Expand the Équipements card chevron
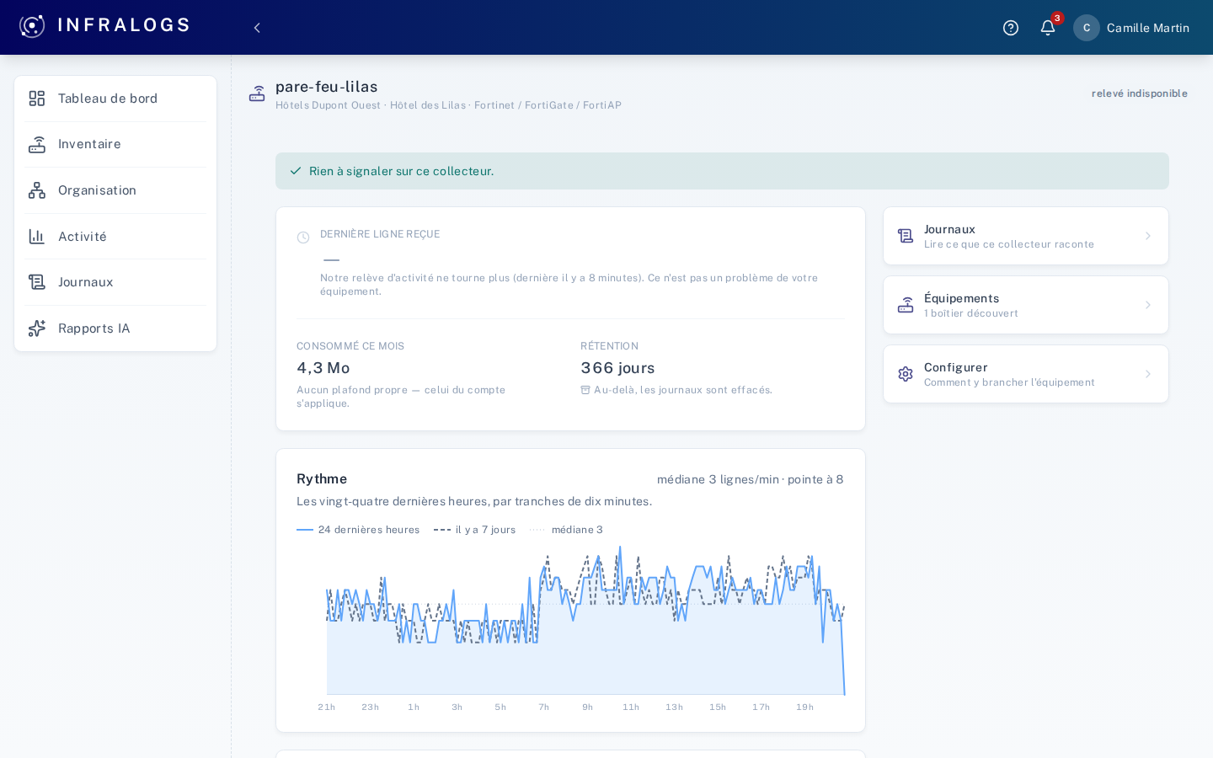The image size is (1213, 758). (1147, 305)
